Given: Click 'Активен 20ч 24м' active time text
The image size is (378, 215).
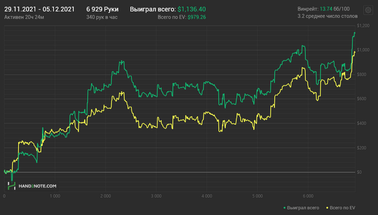Looking at the screenshot, I should coord(24,17).
